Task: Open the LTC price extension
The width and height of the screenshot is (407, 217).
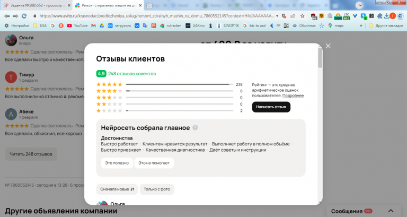Action: 347,16
